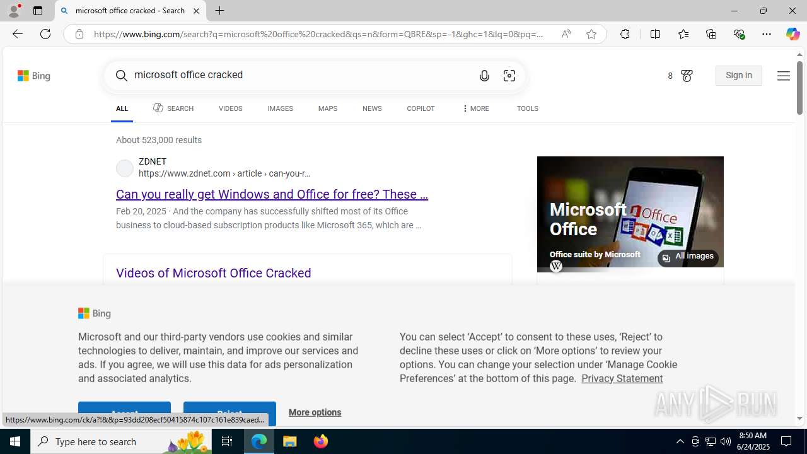The width and height of the screenshot is (807, 454).
Task: Open Read aloud feature
Action: pyautogui.click(x=566, y=34)
